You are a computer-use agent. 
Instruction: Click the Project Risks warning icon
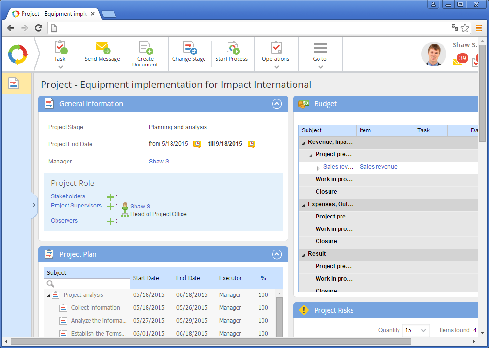point(304,310)
